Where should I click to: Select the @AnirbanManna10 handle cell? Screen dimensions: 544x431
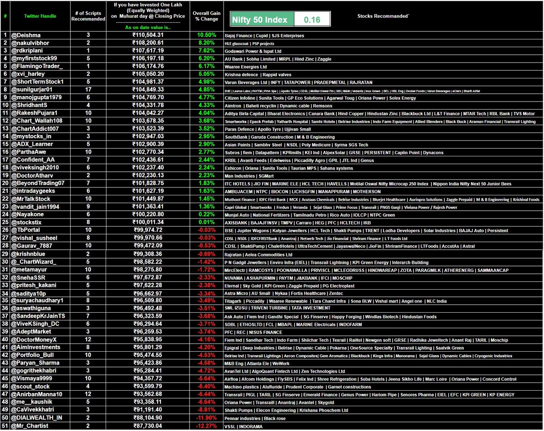[40, 394]
